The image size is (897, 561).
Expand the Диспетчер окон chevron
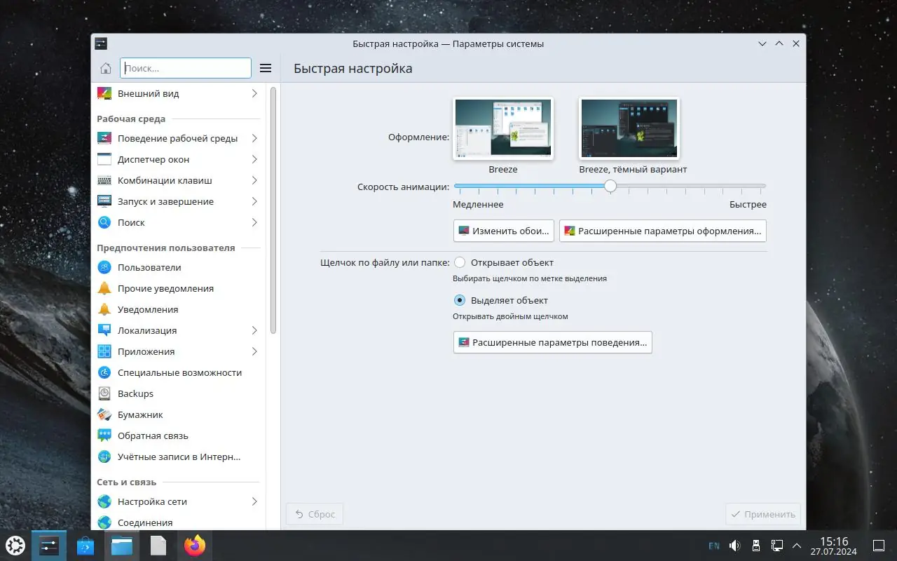pos(254,159)
